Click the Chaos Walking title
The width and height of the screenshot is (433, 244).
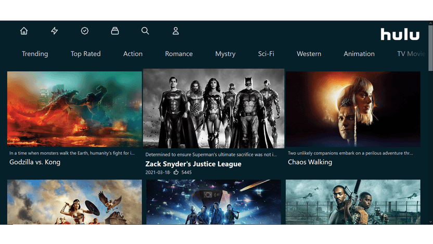pos(310,162)
